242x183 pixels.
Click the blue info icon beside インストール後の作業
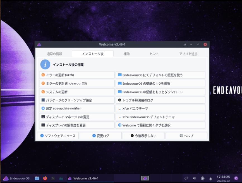pos(45,65)
